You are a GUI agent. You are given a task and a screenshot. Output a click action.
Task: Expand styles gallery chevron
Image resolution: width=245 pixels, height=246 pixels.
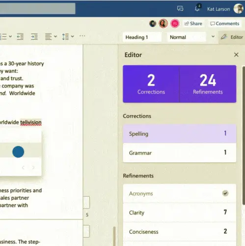click(213, 36)
